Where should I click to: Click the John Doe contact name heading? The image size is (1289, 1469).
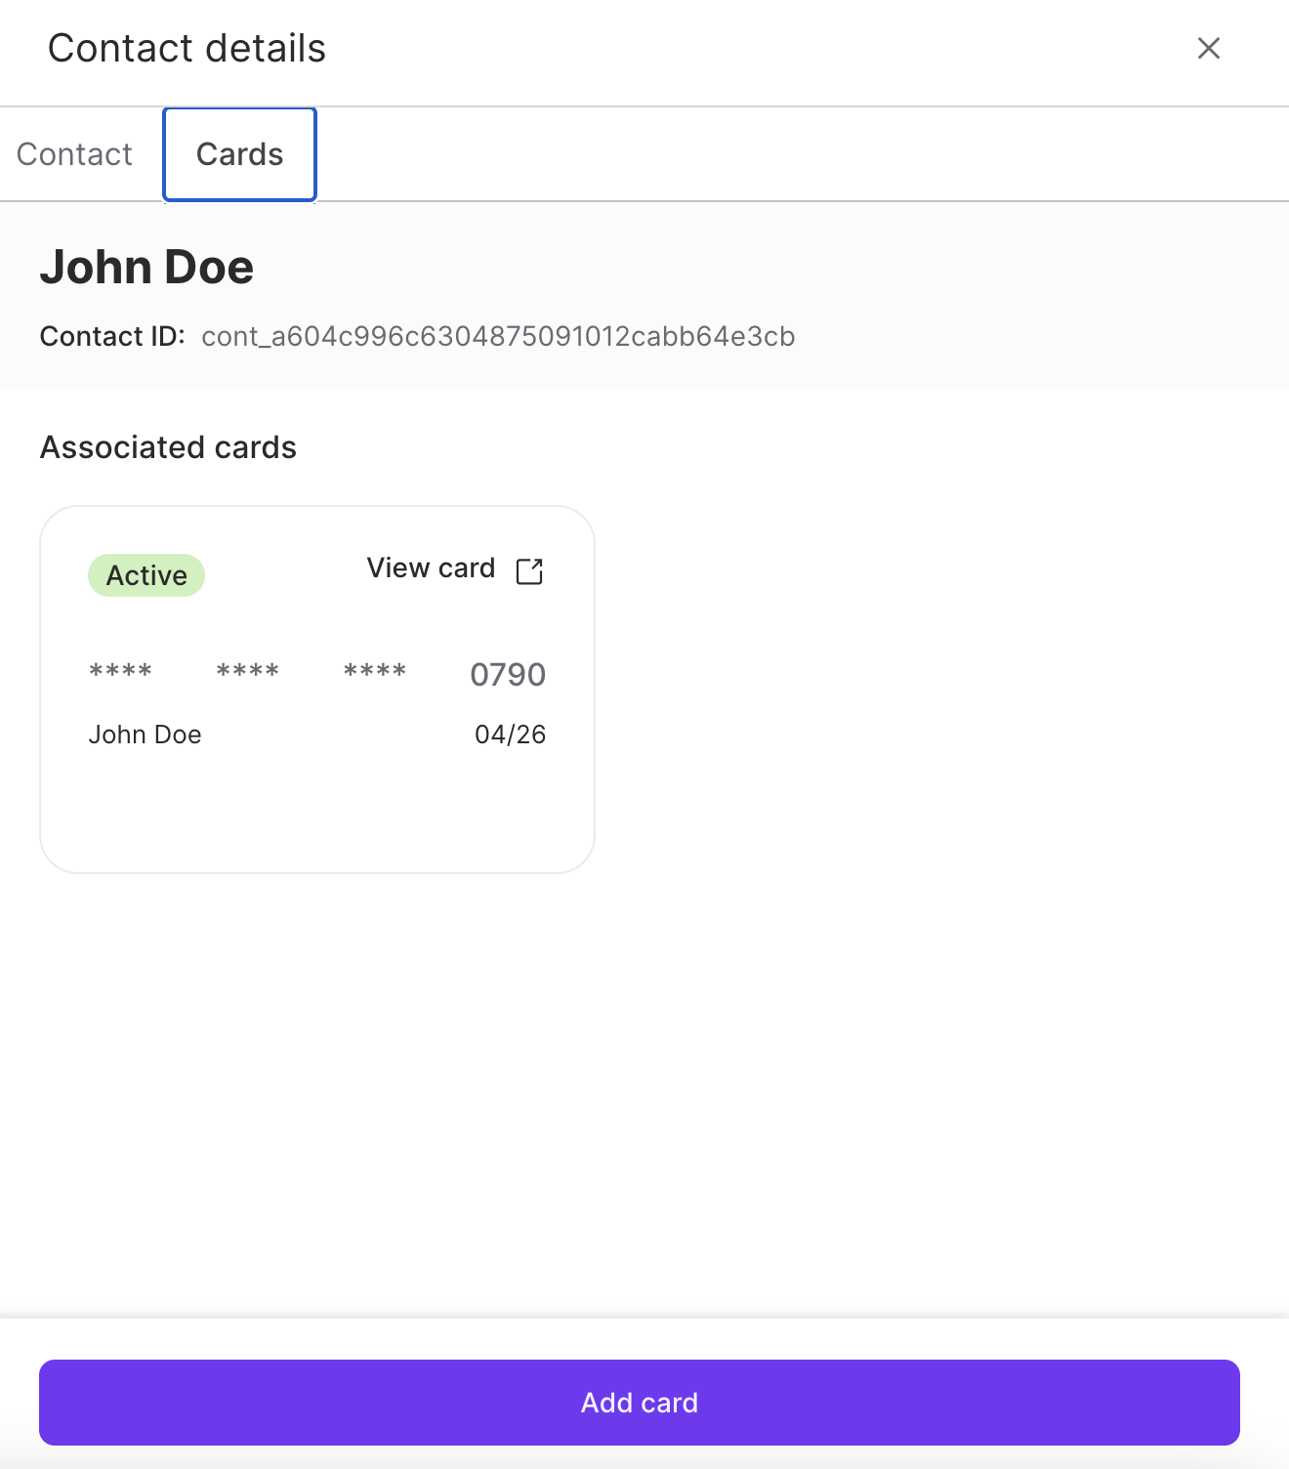(x=146, y=268)
